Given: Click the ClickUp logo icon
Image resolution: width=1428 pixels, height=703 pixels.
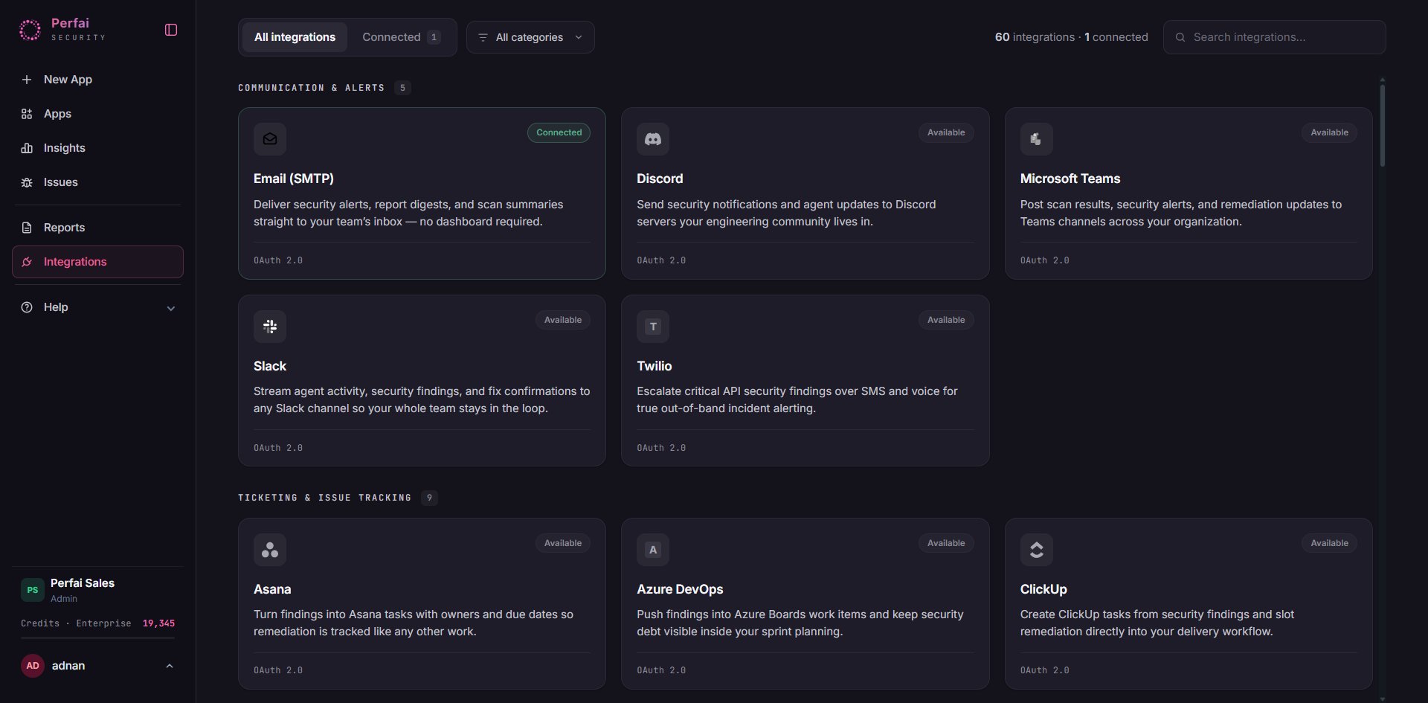Looking at the screenshot, I should tap(1036, 550).
